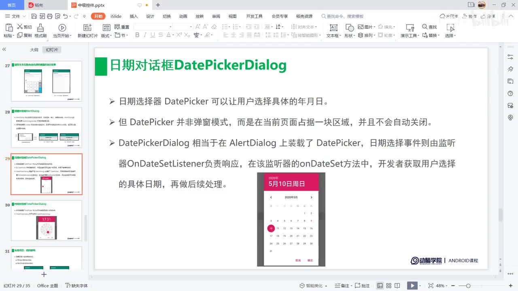Image resolution: width=518 pixels, height=291 pixels.
Task: Click the zoom slider handle
Action: [x=468, y=286]
